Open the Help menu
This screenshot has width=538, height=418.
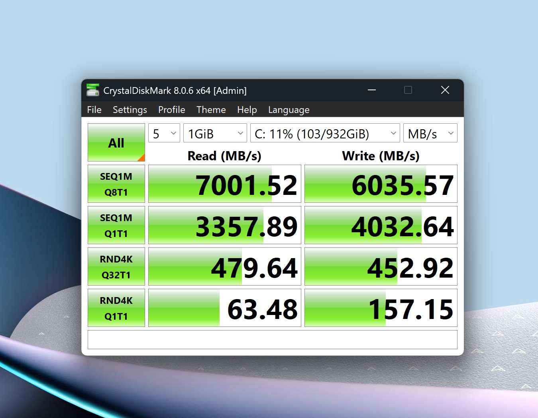tap(247, 110)
